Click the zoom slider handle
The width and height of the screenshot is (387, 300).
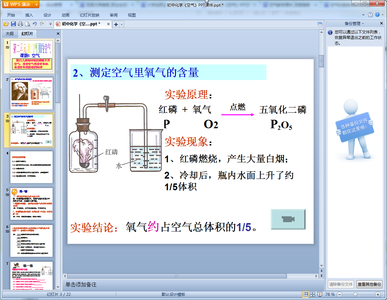click(355, 294)
